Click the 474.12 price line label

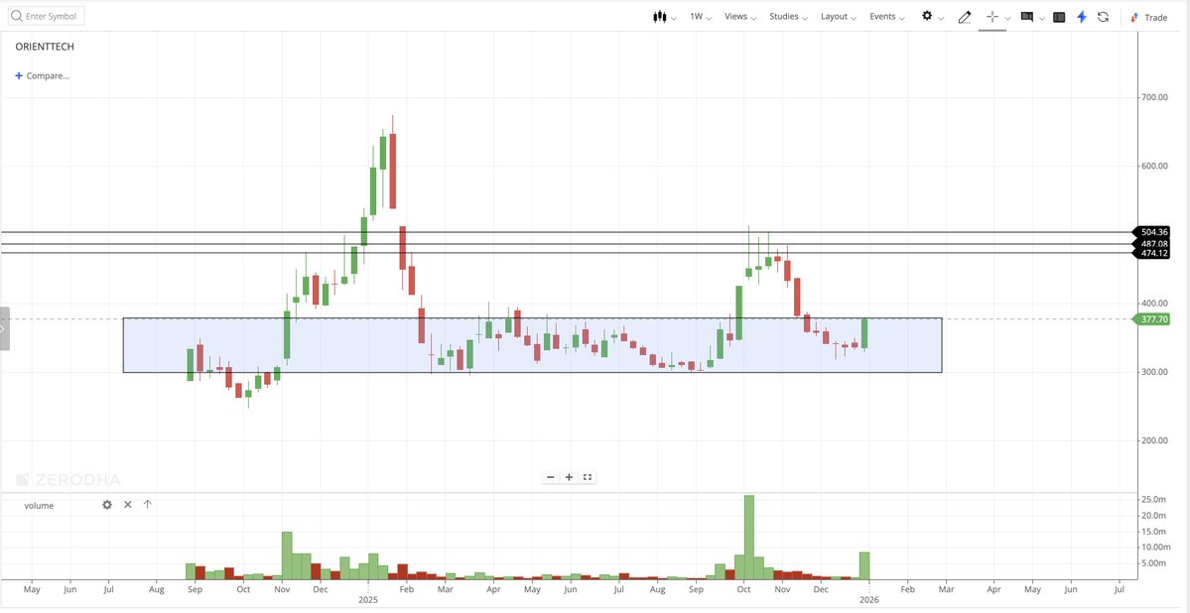coord(1153,253)
